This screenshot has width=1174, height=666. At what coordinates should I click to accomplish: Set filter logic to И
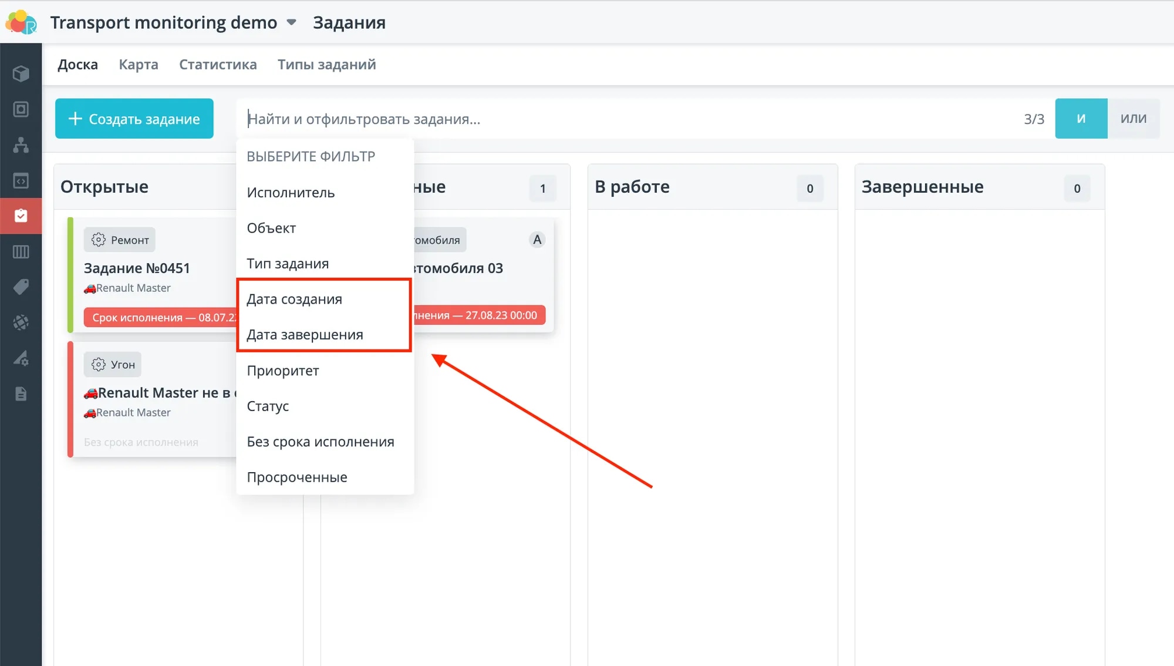tap(1081, 119)
